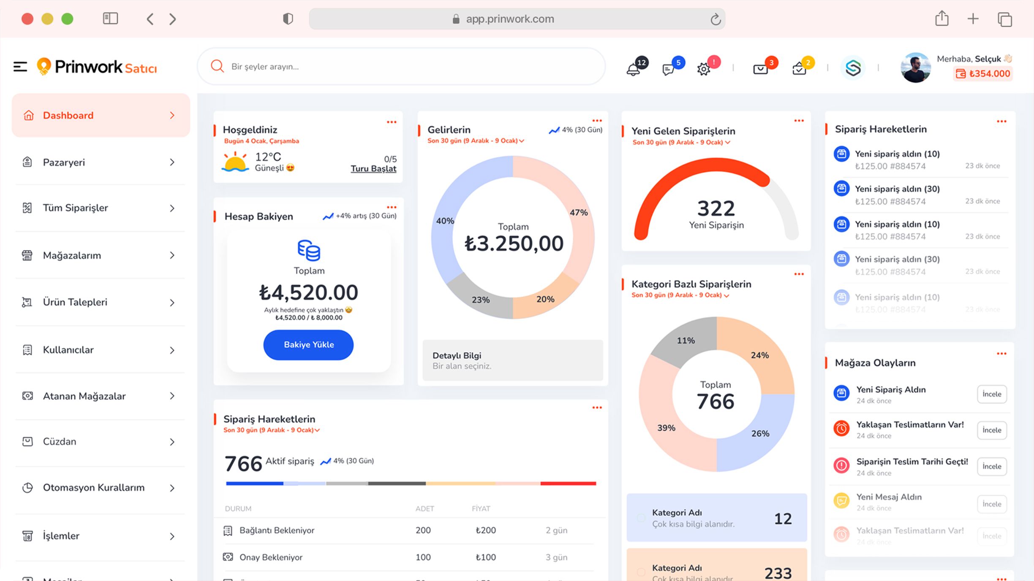Reload the page in browser address bar
1034x581 pixels.
point(715,19)
